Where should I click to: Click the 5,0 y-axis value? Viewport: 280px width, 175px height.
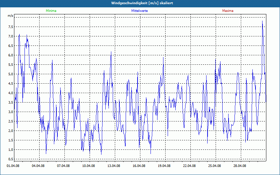click(10, 74)
